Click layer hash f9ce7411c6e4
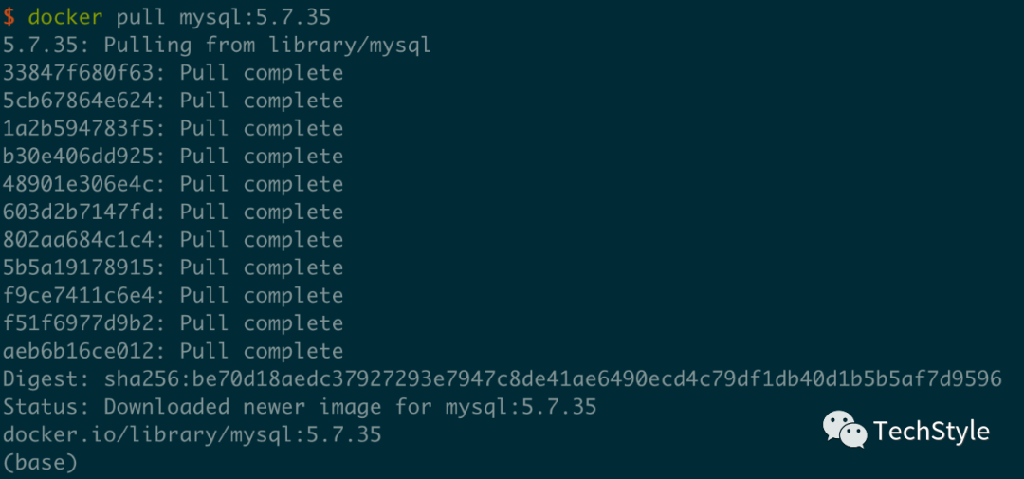This screenshot has height=479, width=1024. [83, 295]
